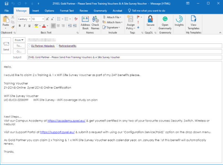Screen dimensions: 223x165
Task: Click the Cut scissors icon
Action: coord(13,17)
